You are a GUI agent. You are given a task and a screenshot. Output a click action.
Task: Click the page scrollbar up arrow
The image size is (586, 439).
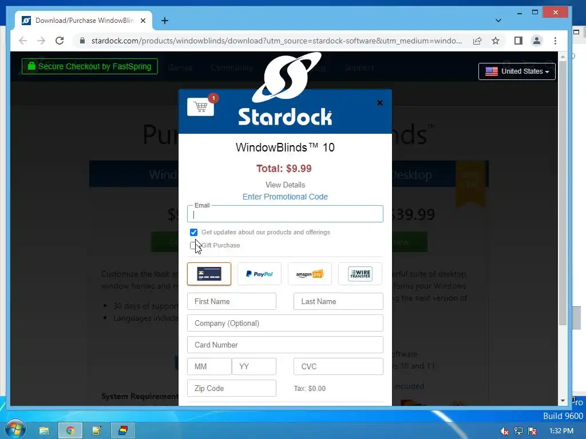click(x=563, y=57)
